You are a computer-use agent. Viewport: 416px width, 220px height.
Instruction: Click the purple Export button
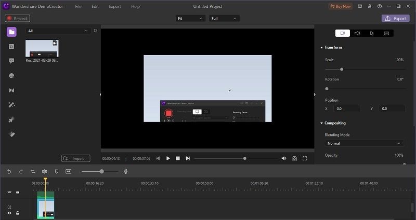[x=396, y=18]
